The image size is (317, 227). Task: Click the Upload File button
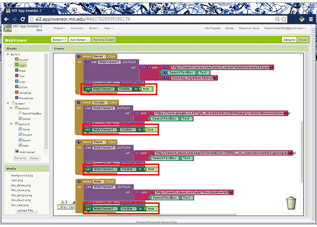(27, 210)
